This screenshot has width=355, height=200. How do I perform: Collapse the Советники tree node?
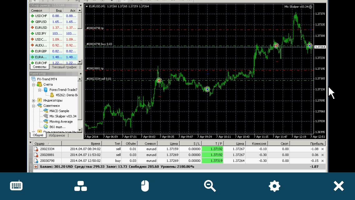[33, 106]
